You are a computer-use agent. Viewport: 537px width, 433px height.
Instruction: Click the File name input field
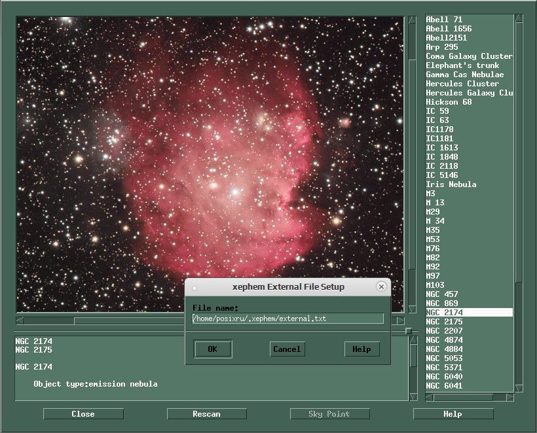coord(287,319)
